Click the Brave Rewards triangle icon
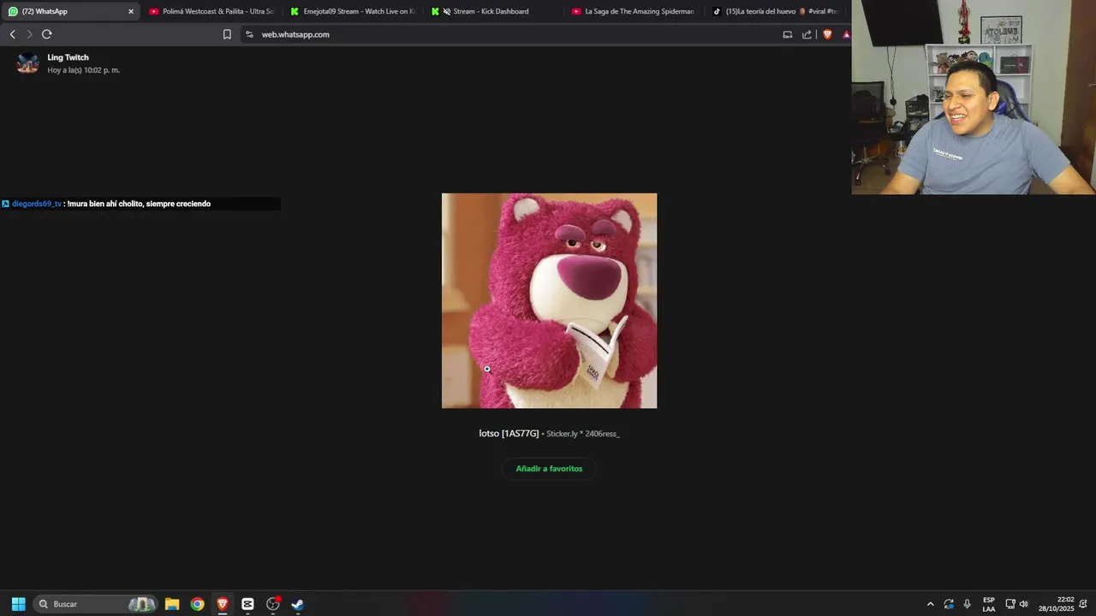 click(846, 34)
